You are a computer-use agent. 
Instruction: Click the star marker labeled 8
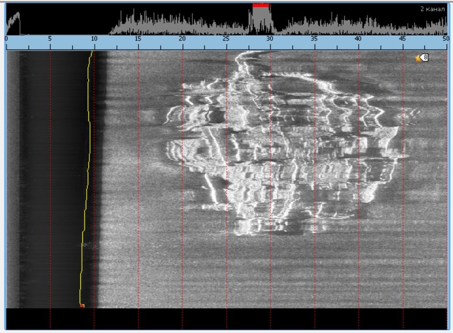422,58
